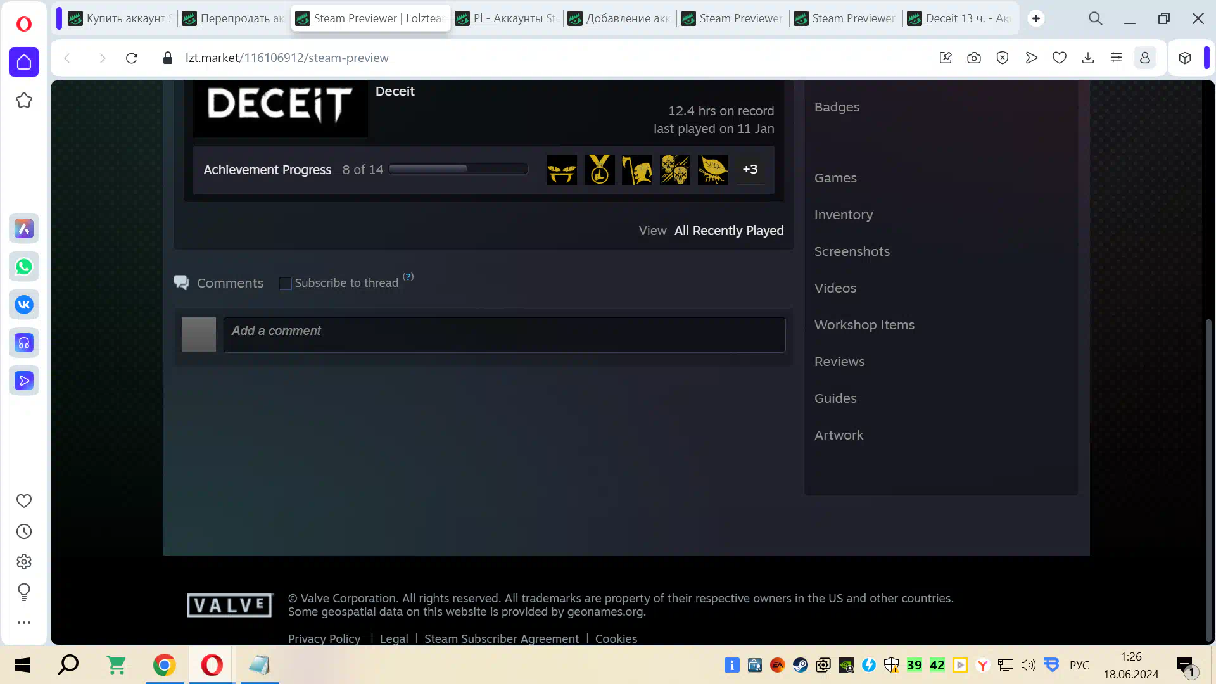This screenshot has width=1216, height=684.
Task: Click the site padlock security icon
Action: [x=168, y=58]
